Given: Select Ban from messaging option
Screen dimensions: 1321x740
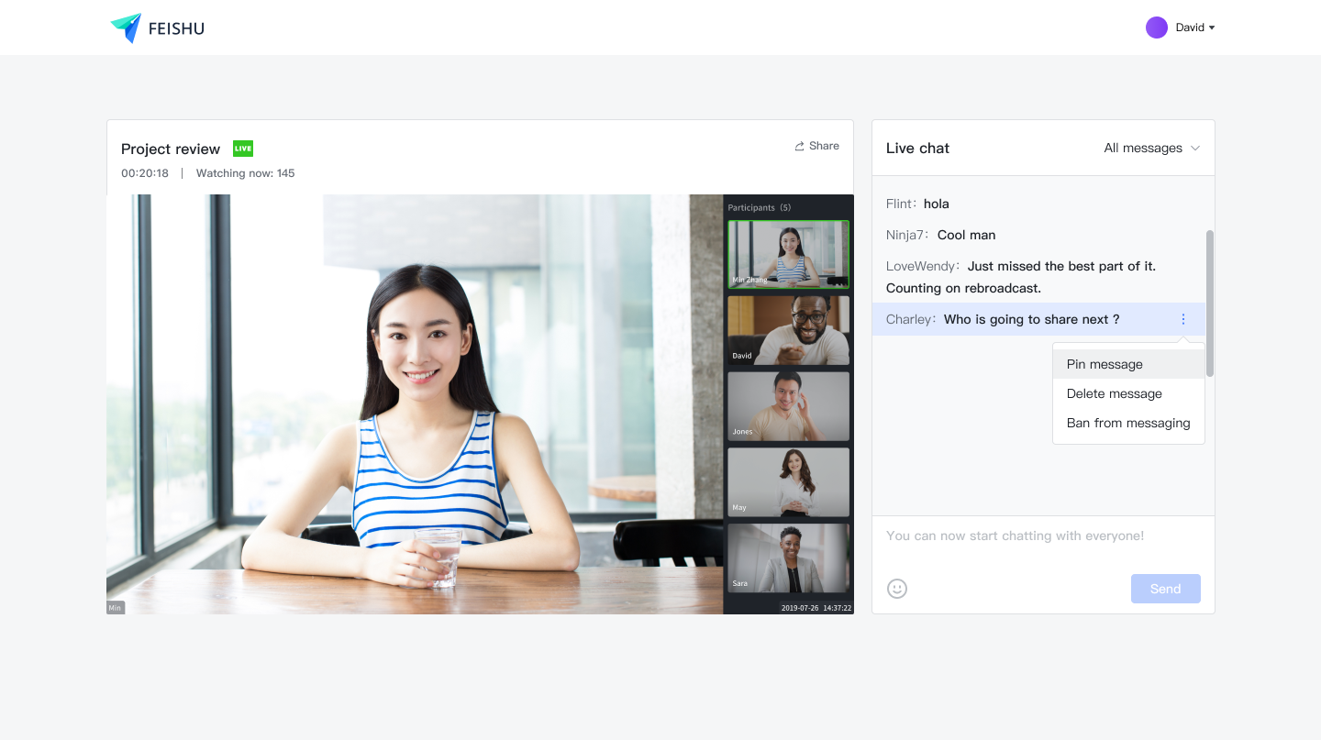Looking at the screenshot, I should [x=1127, y=423].
